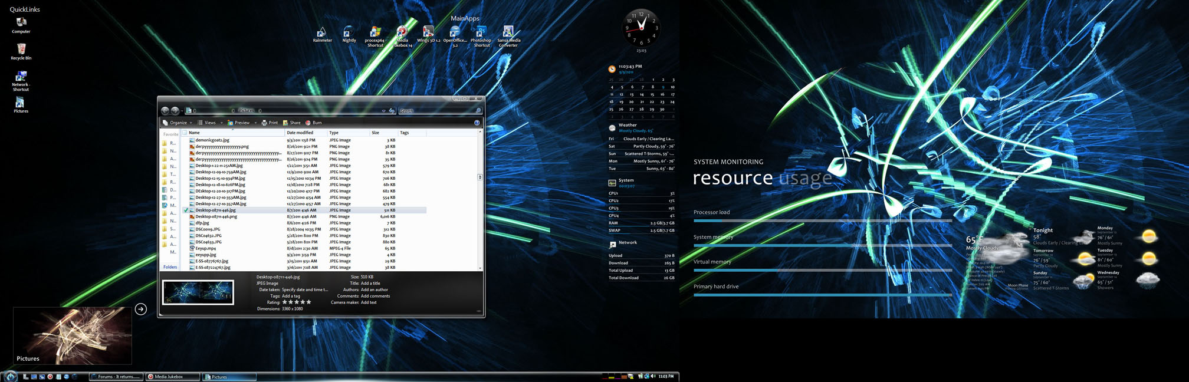Click the Print toolbar button
The height and width of the screenshot is (382, 1189).
pos(270,123)
